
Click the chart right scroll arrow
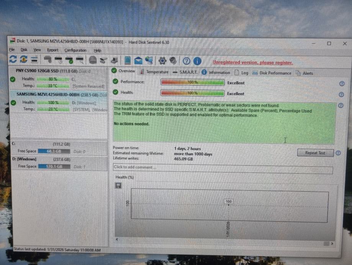pos(332,243)
